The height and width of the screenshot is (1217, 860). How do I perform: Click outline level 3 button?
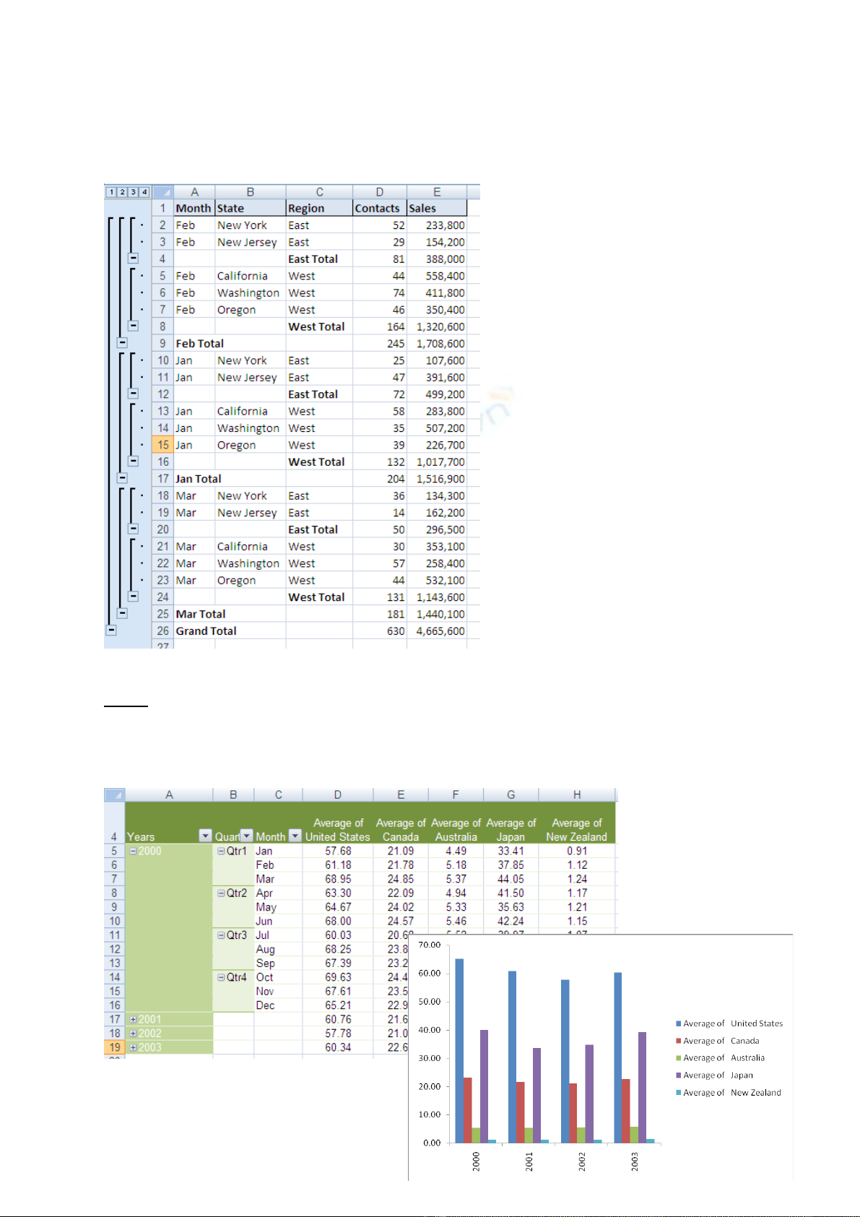coord(134,192)
